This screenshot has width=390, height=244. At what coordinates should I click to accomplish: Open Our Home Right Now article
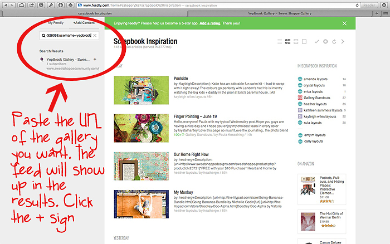pyautogui.click(x=191, y=154)
